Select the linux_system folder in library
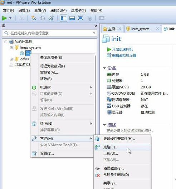 (x=30, y=48)
